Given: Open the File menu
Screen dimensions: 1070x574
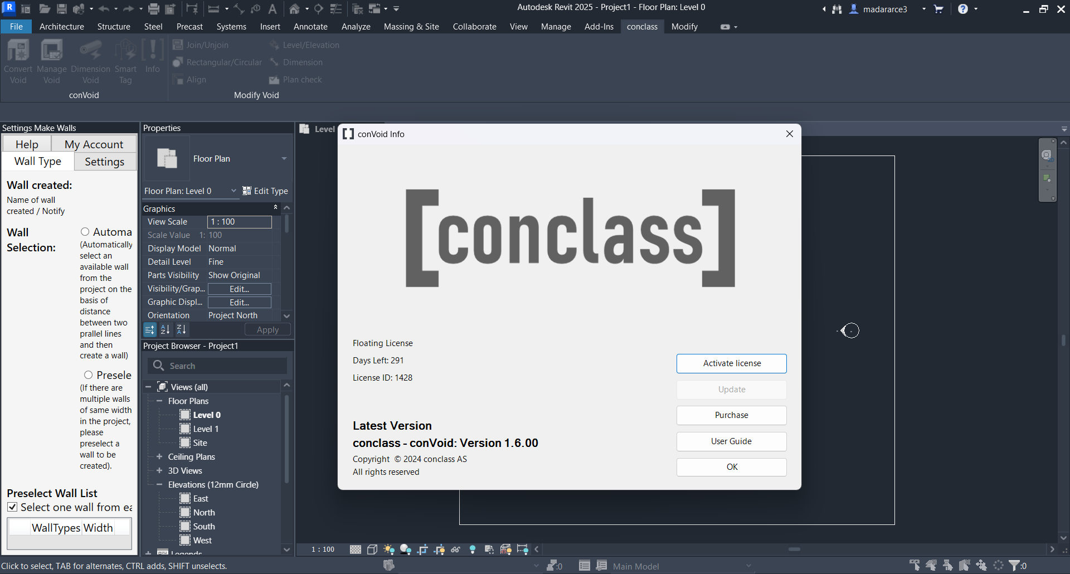Looking at the screenshot, I should tap(17, 27).
